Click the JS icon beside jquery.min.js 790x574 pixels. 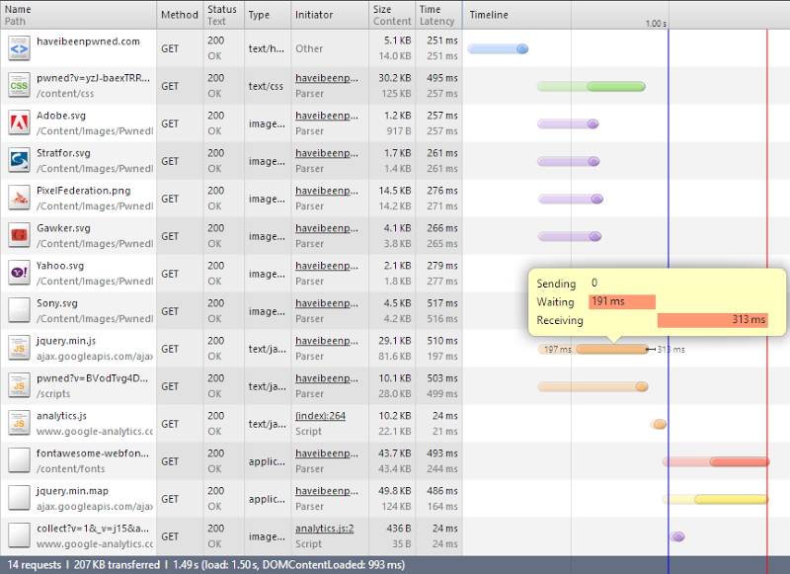point(17,348)
